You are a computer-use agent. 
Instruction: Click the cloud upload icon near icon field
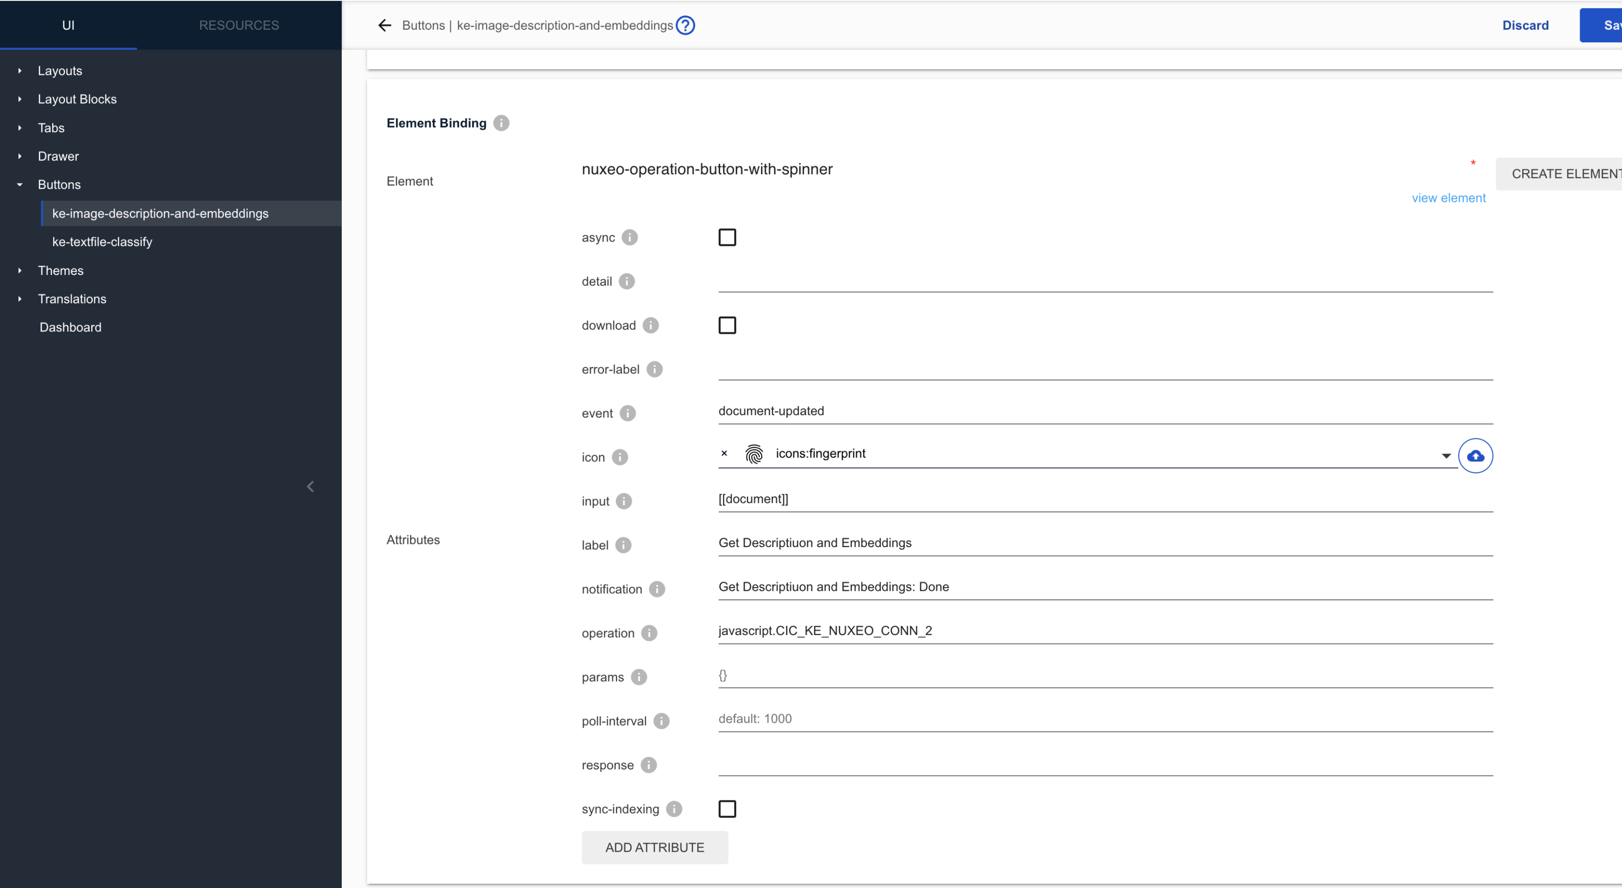[x=1476, y=455]
